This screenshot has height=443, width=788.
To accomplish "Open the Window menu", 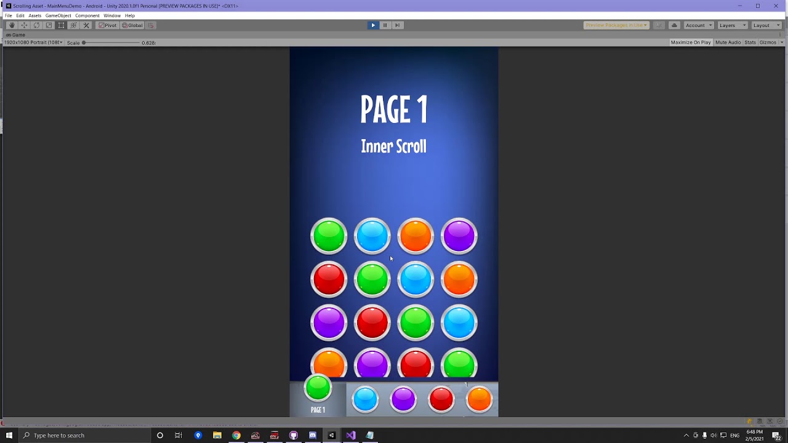I will click(112, 15).
